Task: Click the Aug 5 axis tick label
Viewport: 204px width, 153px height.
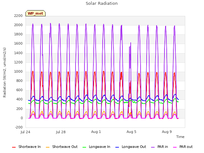Action: pos(131,132)
